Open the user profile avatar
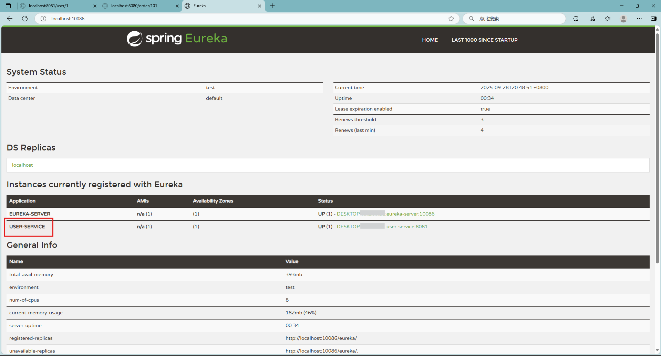Screen dimensions: 661x356 pos(623,19)
